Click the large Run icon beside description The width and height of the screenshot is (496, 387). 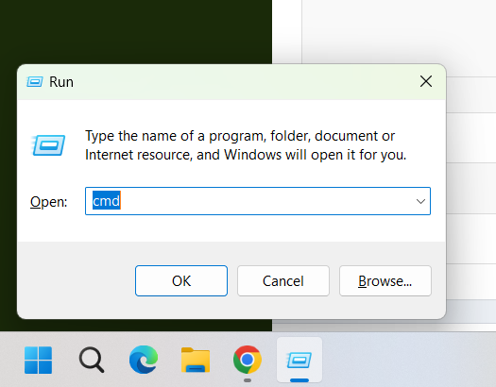point(48,145)
